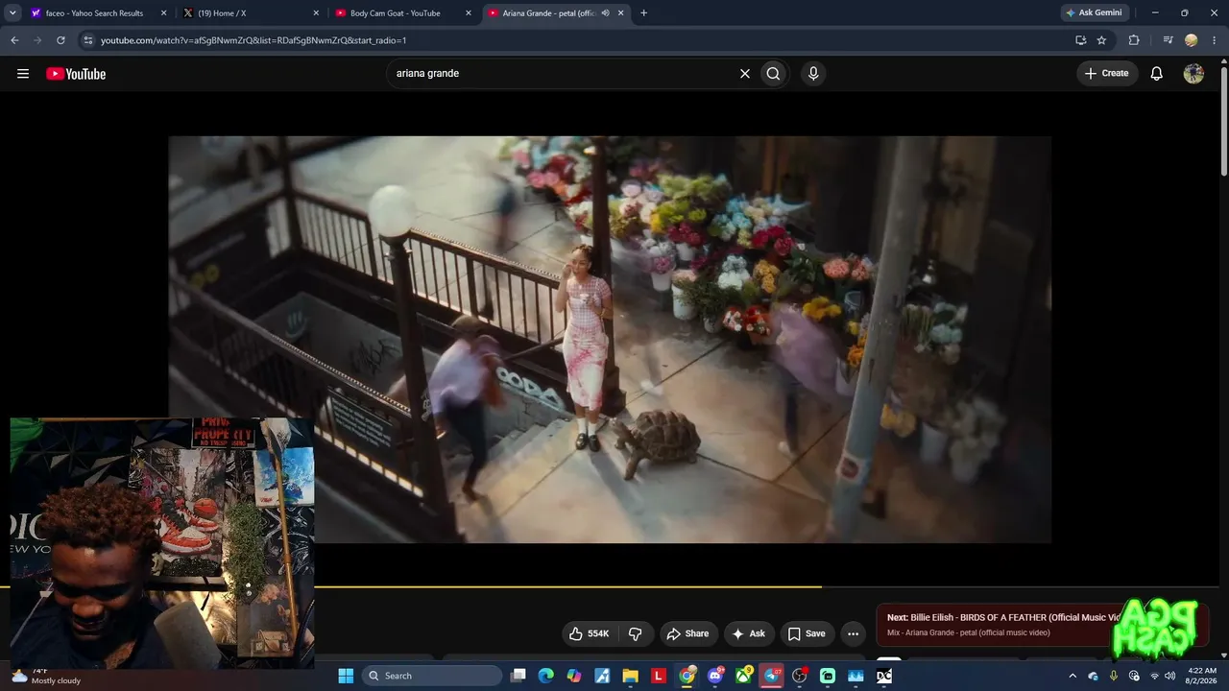This screenshot has width=1229, height=691.
Task: Go to the YouTube home logo
Action: [x=76, y=74]
